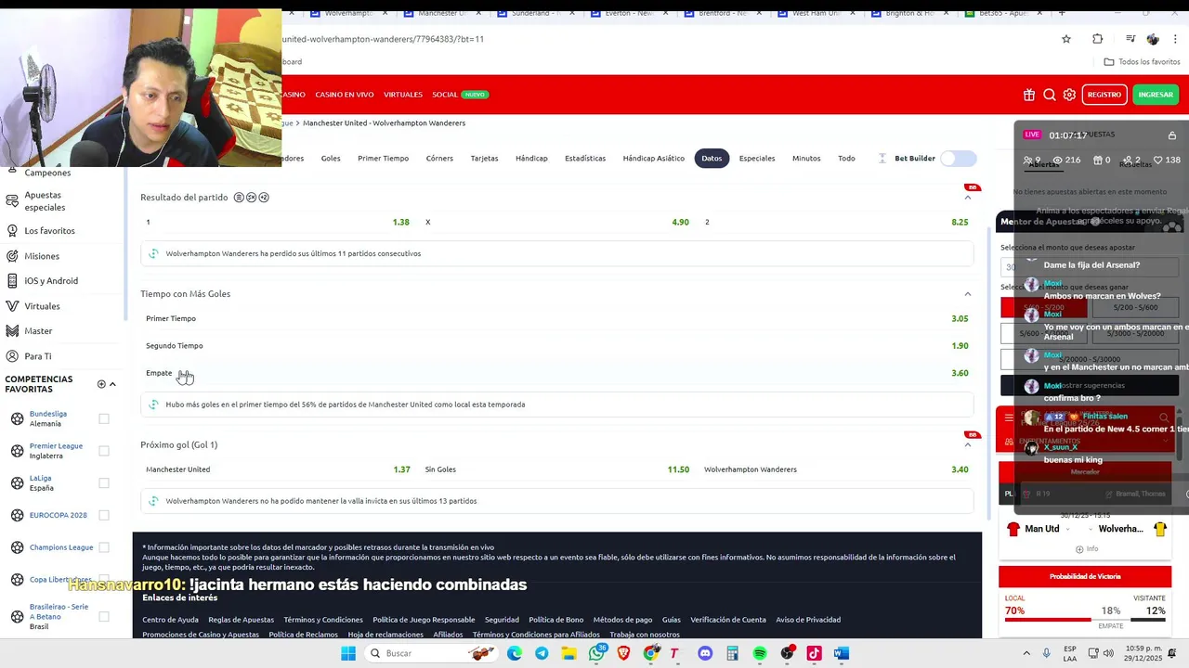Open the Windows Start menu

point(348,653)
